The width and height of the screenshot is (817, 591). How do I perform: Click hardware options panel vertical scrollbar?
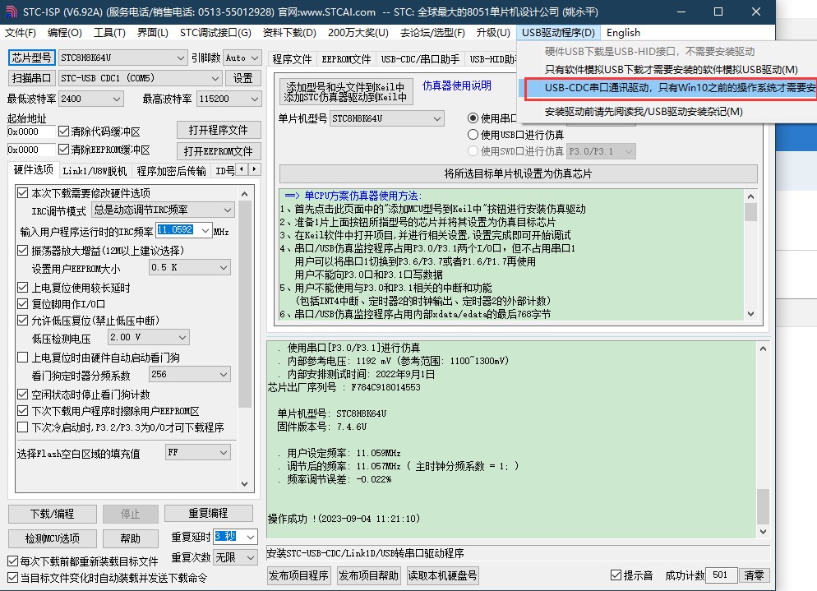click(244, 339)
